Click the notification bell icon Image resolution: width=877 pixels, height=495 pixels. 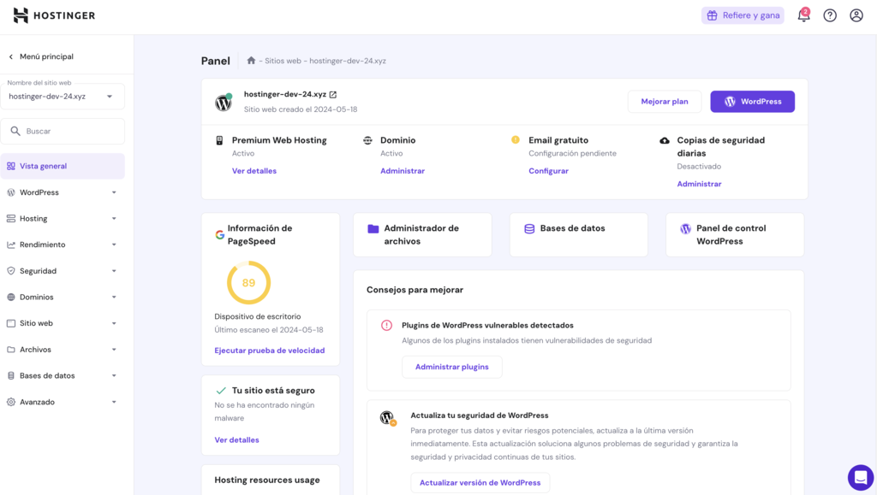803,15
